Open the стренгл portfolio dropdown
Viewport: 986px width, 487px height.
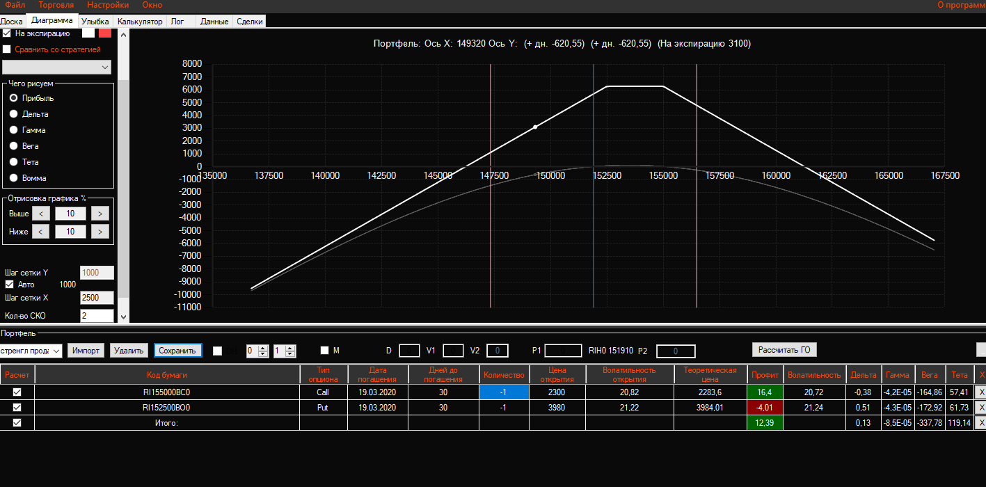pos(31,351)
